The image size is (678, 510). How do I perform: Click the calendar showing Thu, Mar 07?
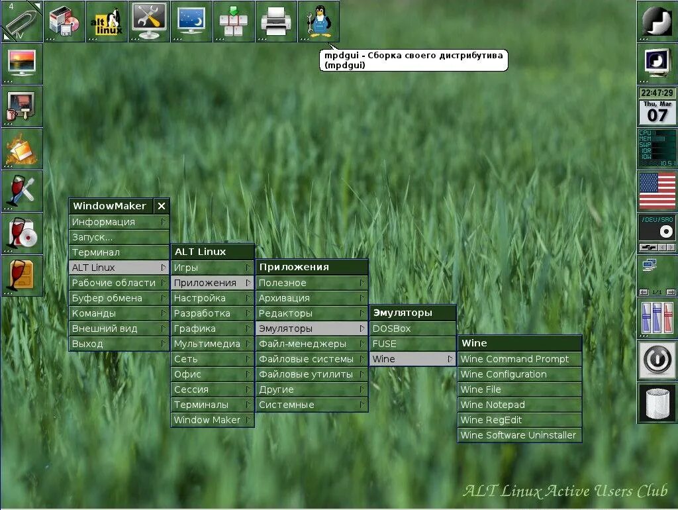coord(657,113)
